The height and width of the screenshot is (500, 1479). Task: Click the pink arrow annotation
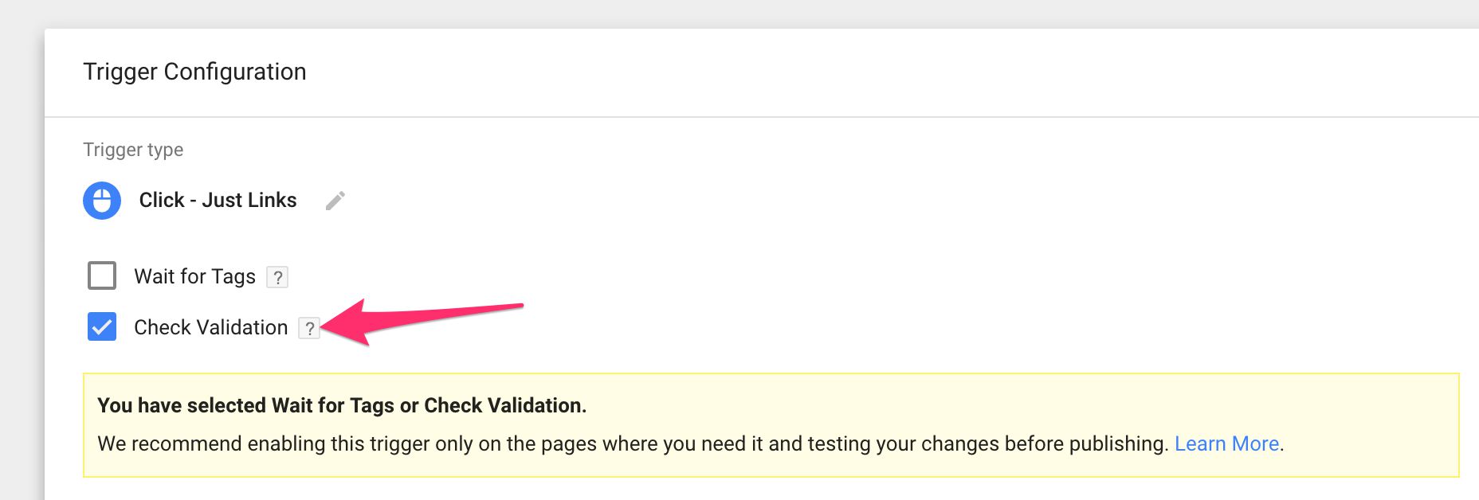pos(422,322)
